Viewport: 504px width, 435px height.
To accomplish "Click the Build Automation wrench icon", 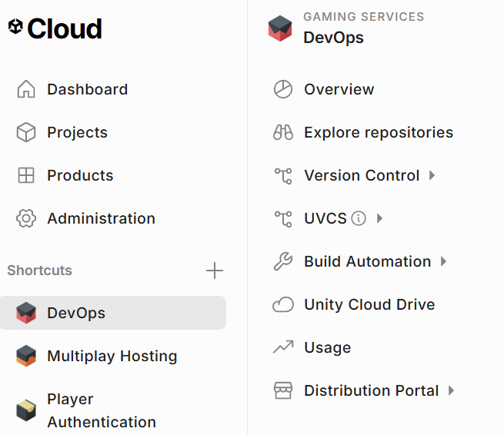I will coord(283,261).
